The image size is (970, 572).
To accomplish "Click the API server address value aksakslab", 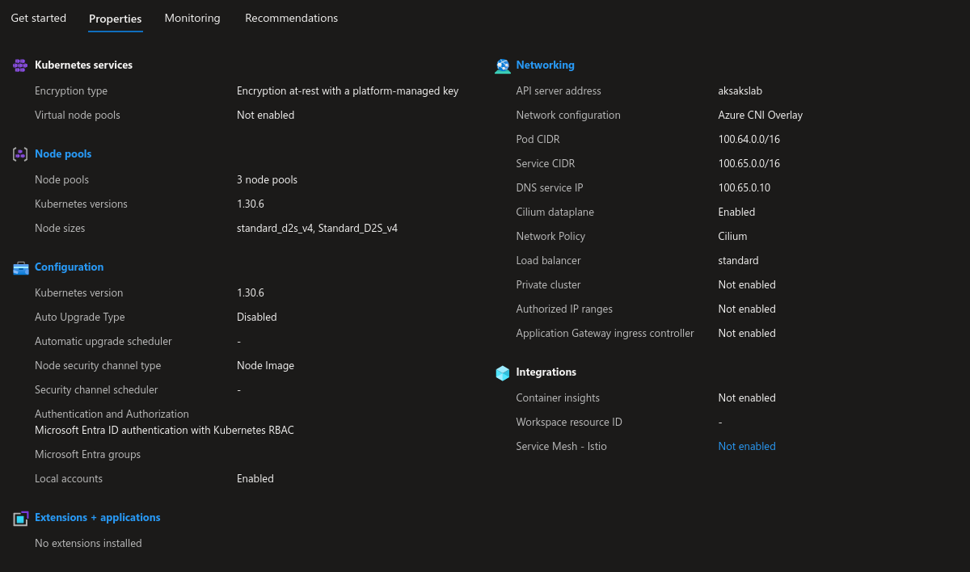I will coord(740,90).
